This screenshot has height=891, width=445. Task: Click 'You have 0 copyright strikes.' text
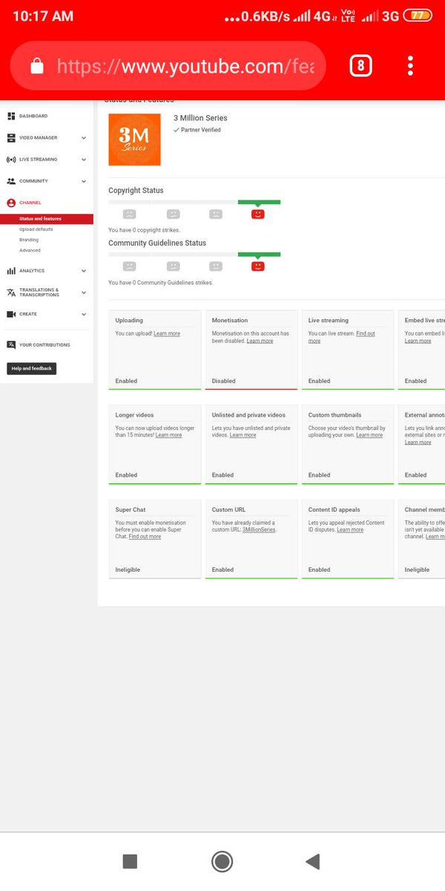[x=144, y=230]
